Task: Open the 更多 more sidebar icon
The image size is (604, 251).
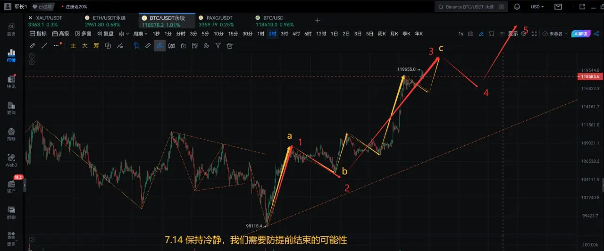Action: [x=11, y=238]
